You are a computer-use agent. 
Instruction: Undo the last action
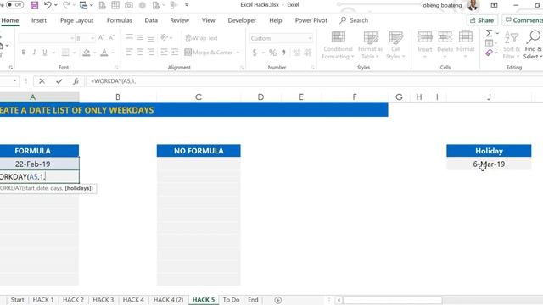point(48,5)
